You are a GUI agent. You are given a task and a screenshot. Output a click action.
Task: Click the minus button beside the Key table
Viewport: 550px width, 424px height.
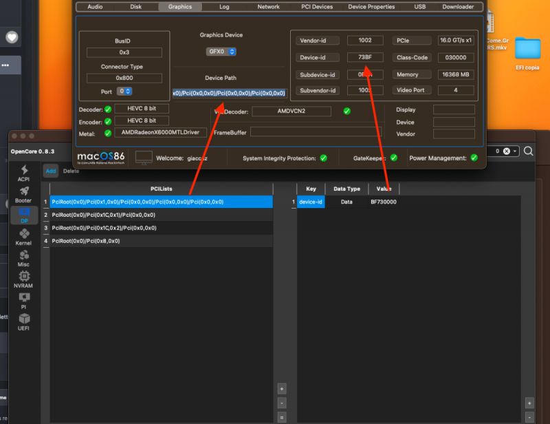point(529,417)
